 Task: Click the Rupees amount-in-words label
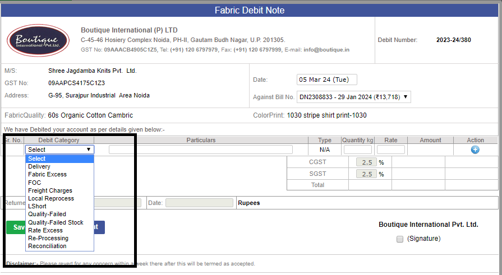click(249, 203)
